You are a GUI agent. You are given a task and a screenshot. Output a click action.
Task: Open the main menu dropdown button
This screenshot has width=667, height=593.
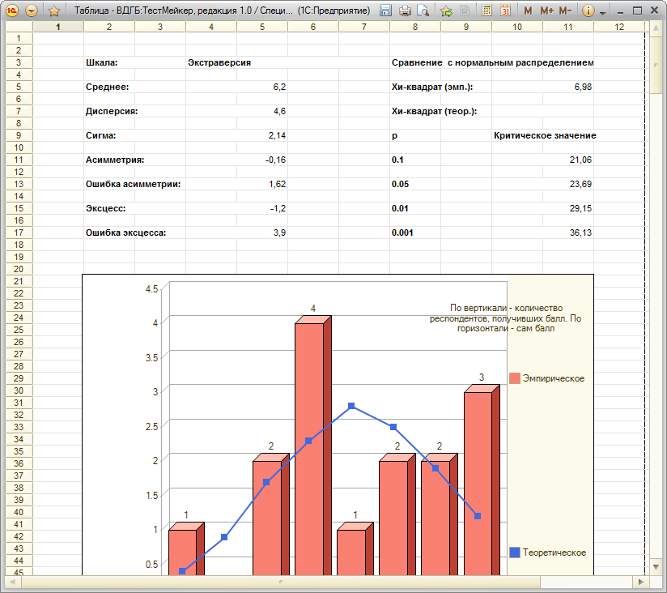pyautogui.click(x=32, y=11)
